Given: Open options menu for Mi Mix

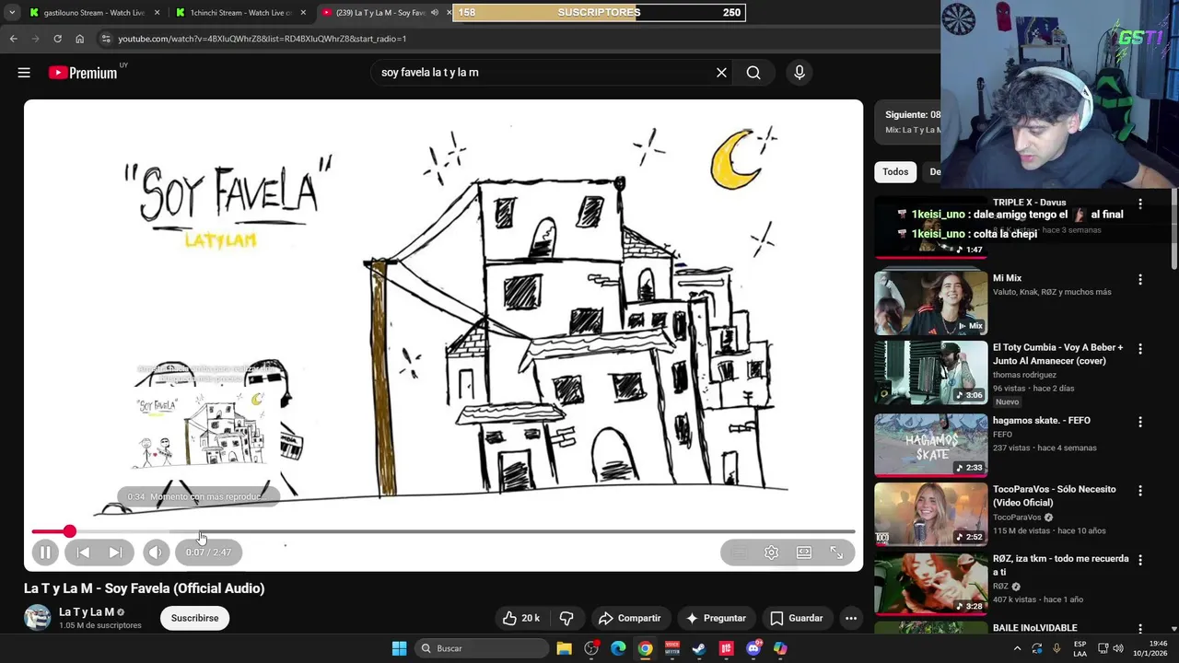Looking at the screenshot, I should point(1140,279).
